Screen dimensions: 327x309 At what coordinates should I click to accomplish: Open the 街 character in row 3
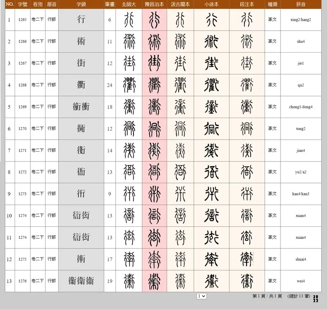coord(81,63)
